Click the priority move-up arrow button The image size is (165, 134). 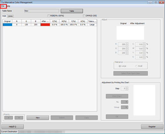9,118
